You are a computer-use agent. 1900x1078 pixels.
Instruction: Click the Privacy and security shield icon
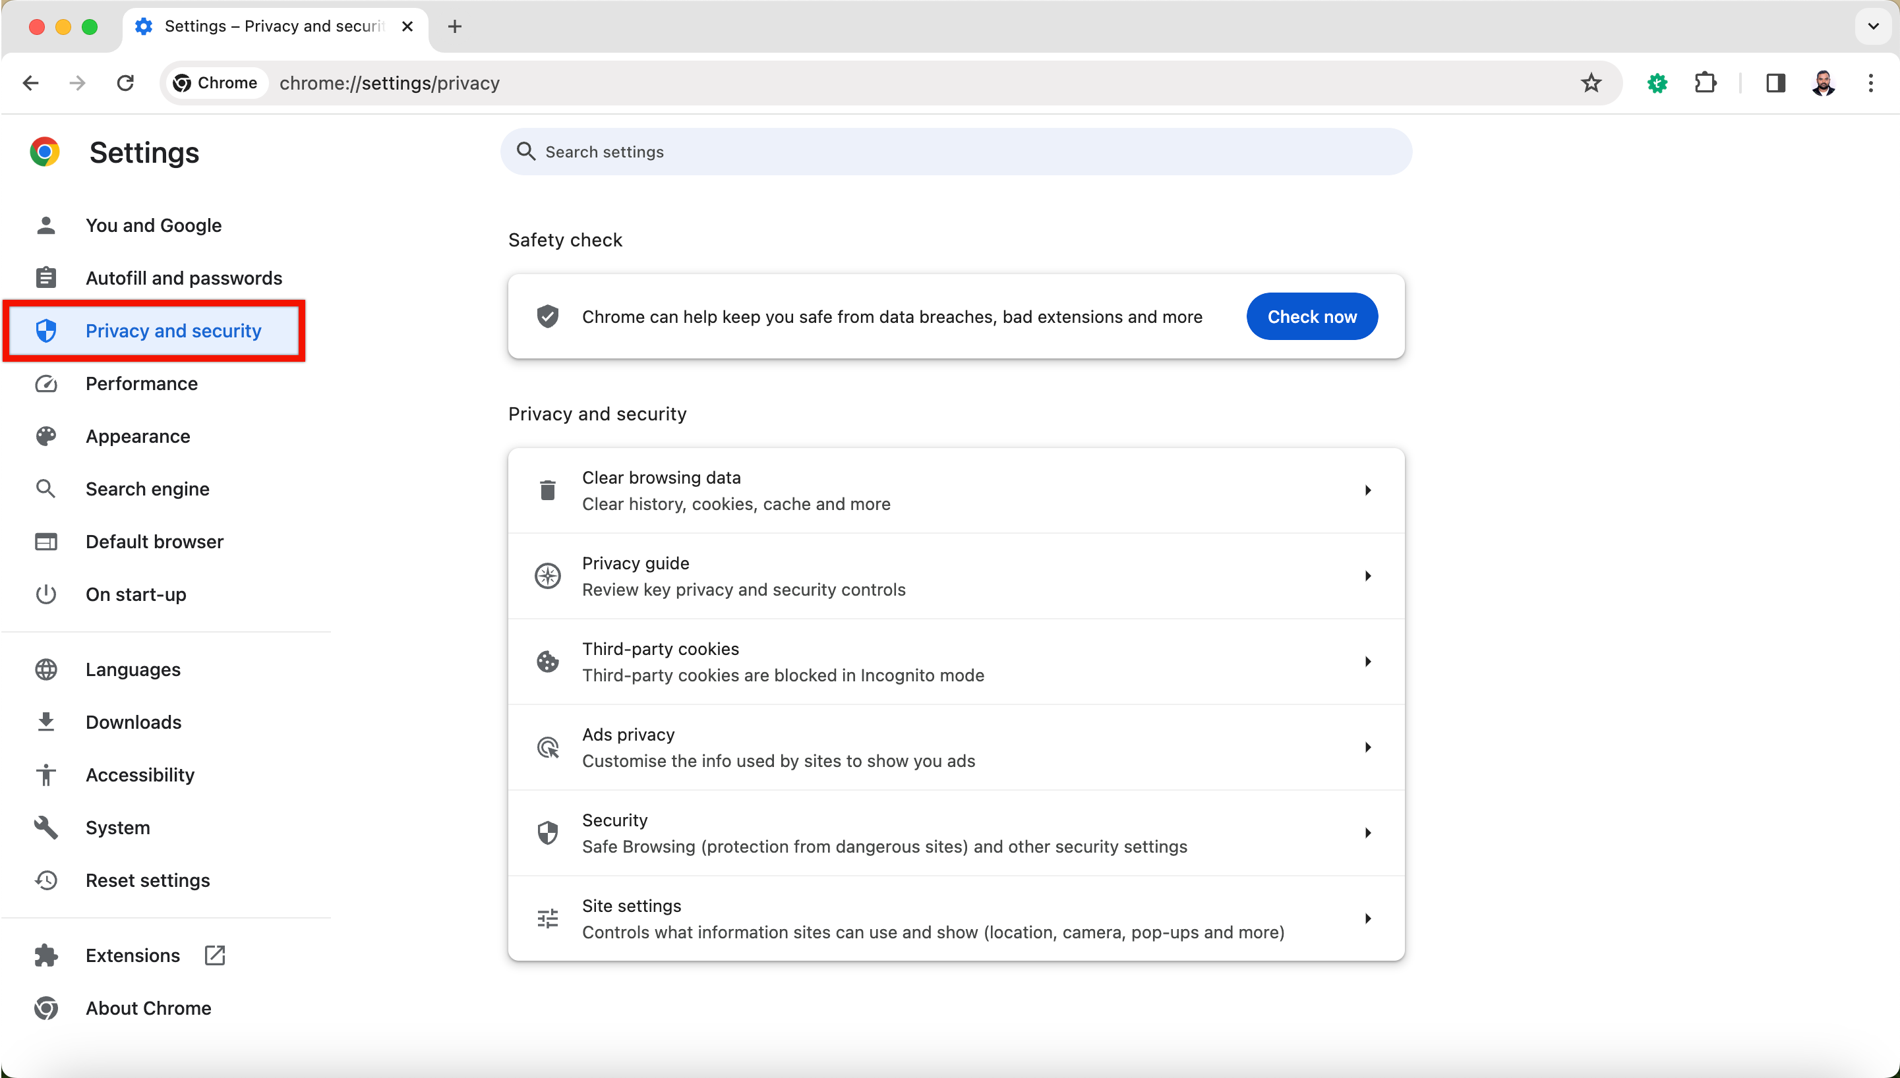(x=47, y=329)
